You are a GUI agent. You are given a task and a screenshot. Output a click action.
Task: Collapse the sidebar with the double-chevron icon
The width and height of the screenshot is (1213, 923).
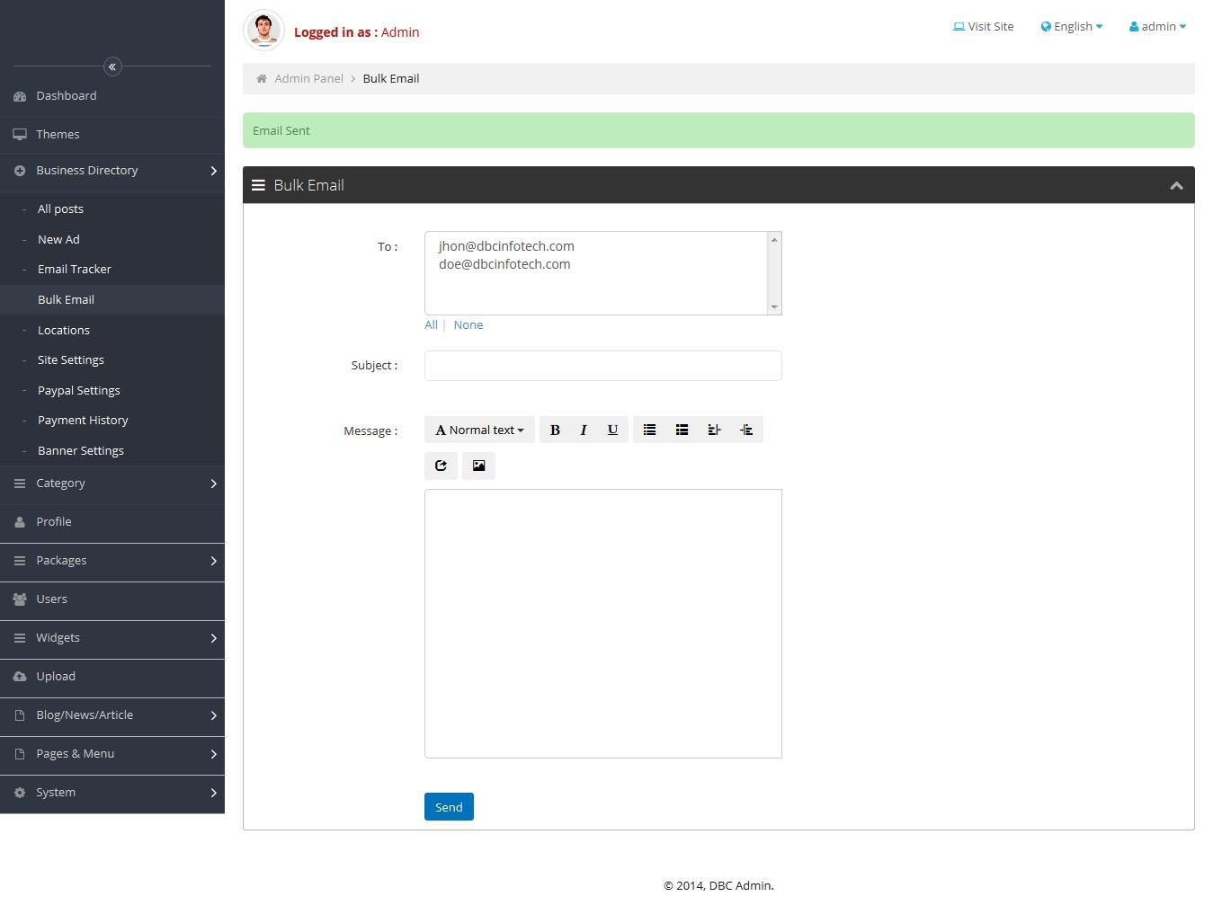click(x=112, y=67)
